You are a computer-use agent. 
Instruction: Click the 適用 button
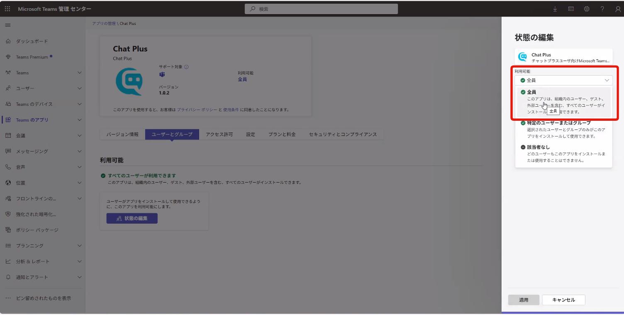[524, 300]
